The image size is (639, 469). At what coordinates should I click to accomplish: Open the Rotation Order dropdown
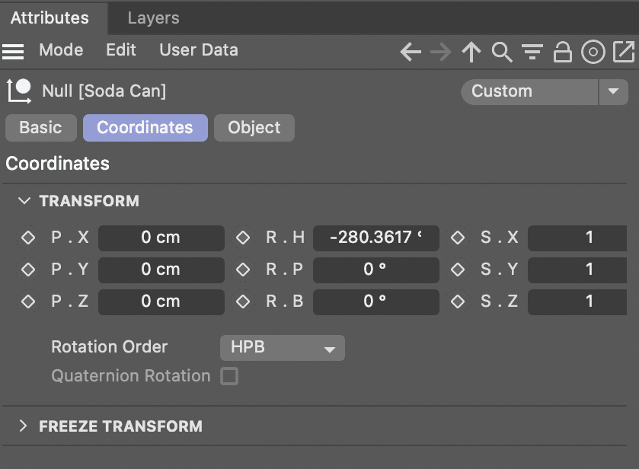pyautogui.click(x=282, y=347)
